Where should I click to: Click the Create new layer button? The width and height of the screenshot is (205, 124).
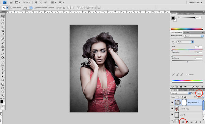click(x=196, y=122)
